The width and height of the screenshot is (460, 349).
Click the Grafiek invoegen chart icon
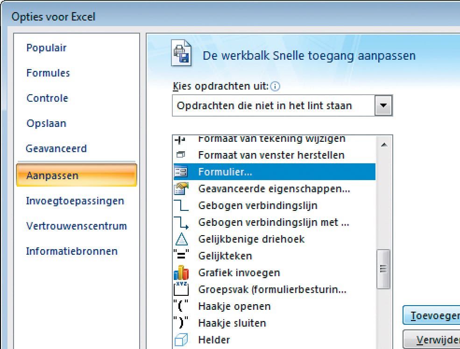point(181,272)
